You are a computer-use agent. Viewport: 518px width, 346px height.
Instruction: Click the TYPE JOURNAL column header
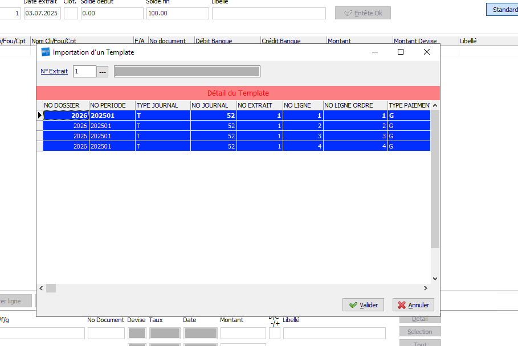163,105
